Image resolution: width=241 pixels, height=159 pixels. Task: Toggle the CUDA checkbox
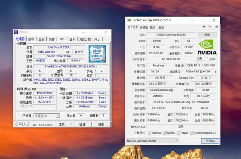pos(165,133)
